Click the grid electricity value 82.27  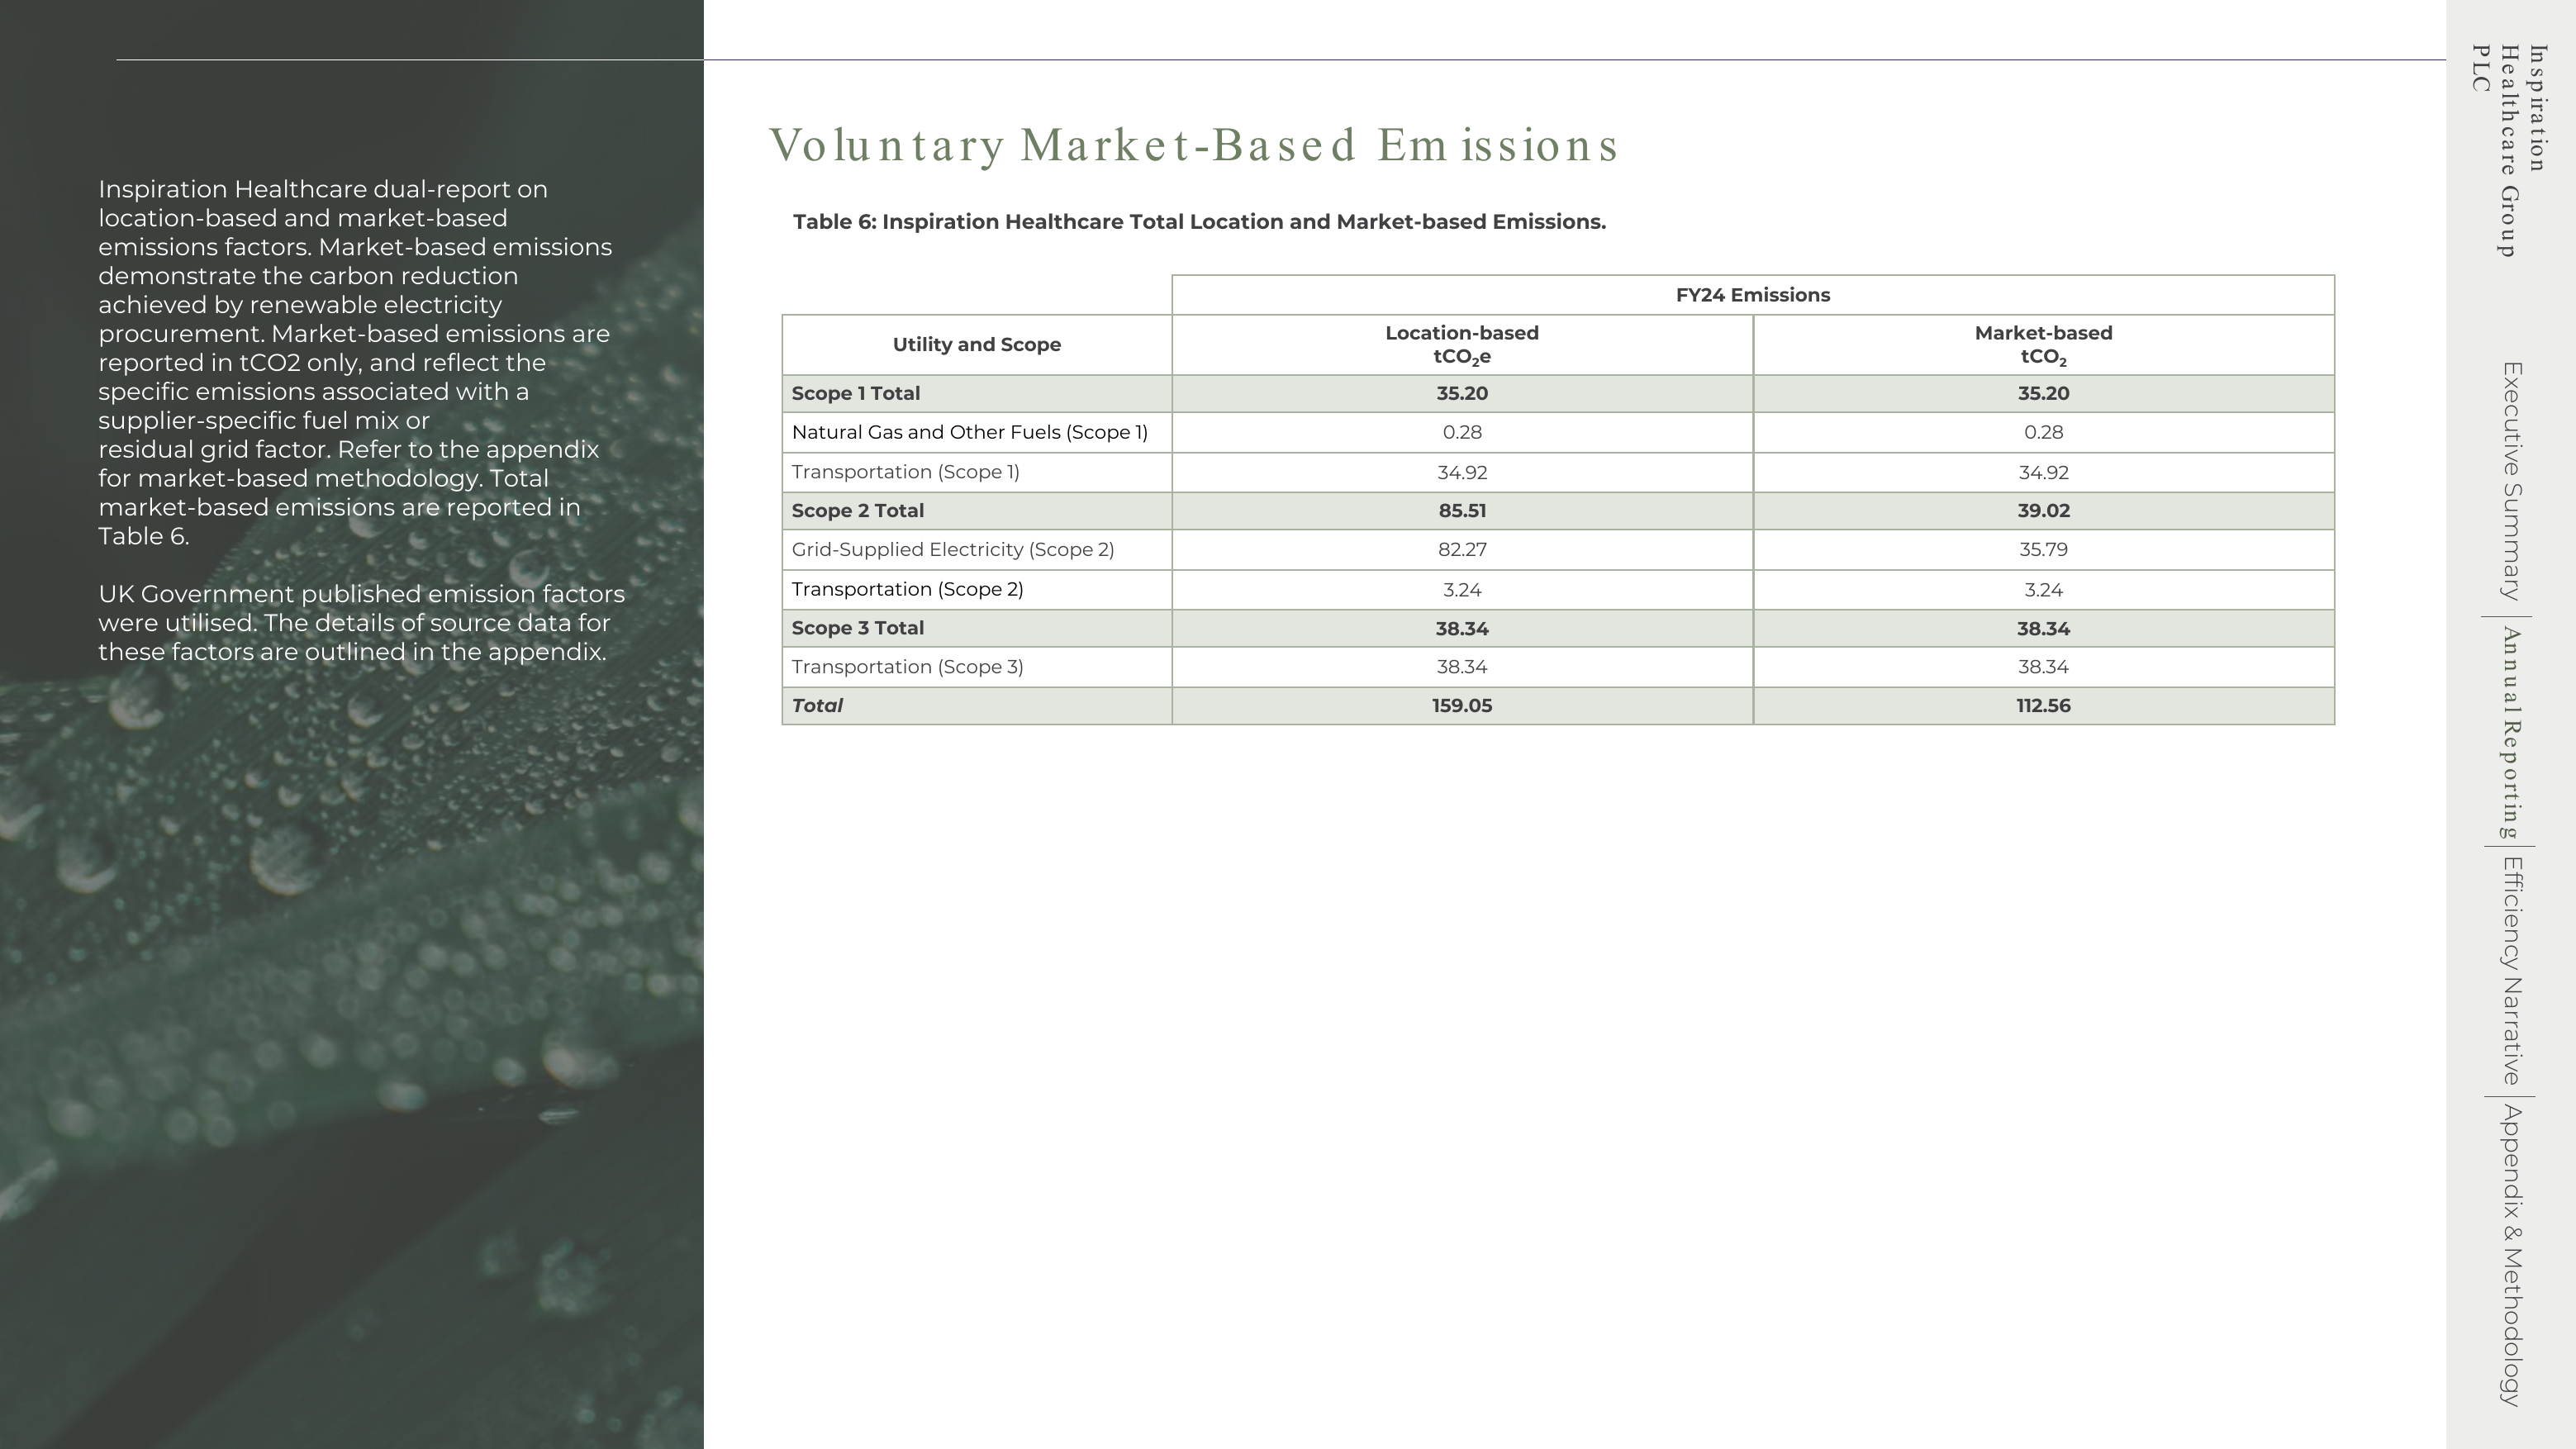1462,550
